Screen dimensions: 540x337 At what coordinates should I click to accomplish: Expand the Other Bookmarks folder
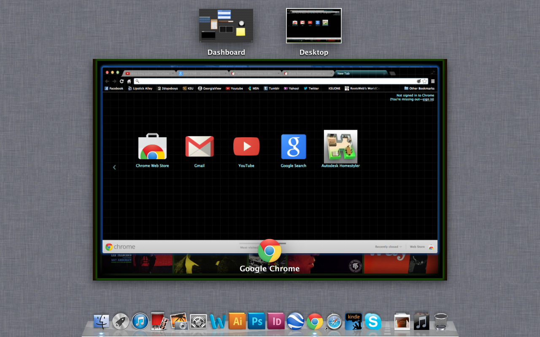point(419,88)
